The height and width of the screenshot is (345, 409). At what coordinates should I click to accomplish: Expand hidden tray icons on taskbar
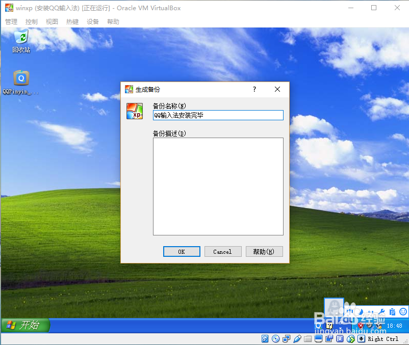pyautogui.click(x=340, y=327)
